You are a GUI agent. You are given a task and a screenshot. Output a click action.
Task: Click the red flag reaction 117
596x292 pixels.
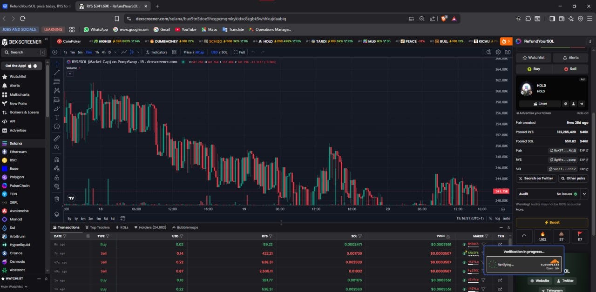pyautogui.click(x=580, y=237)
